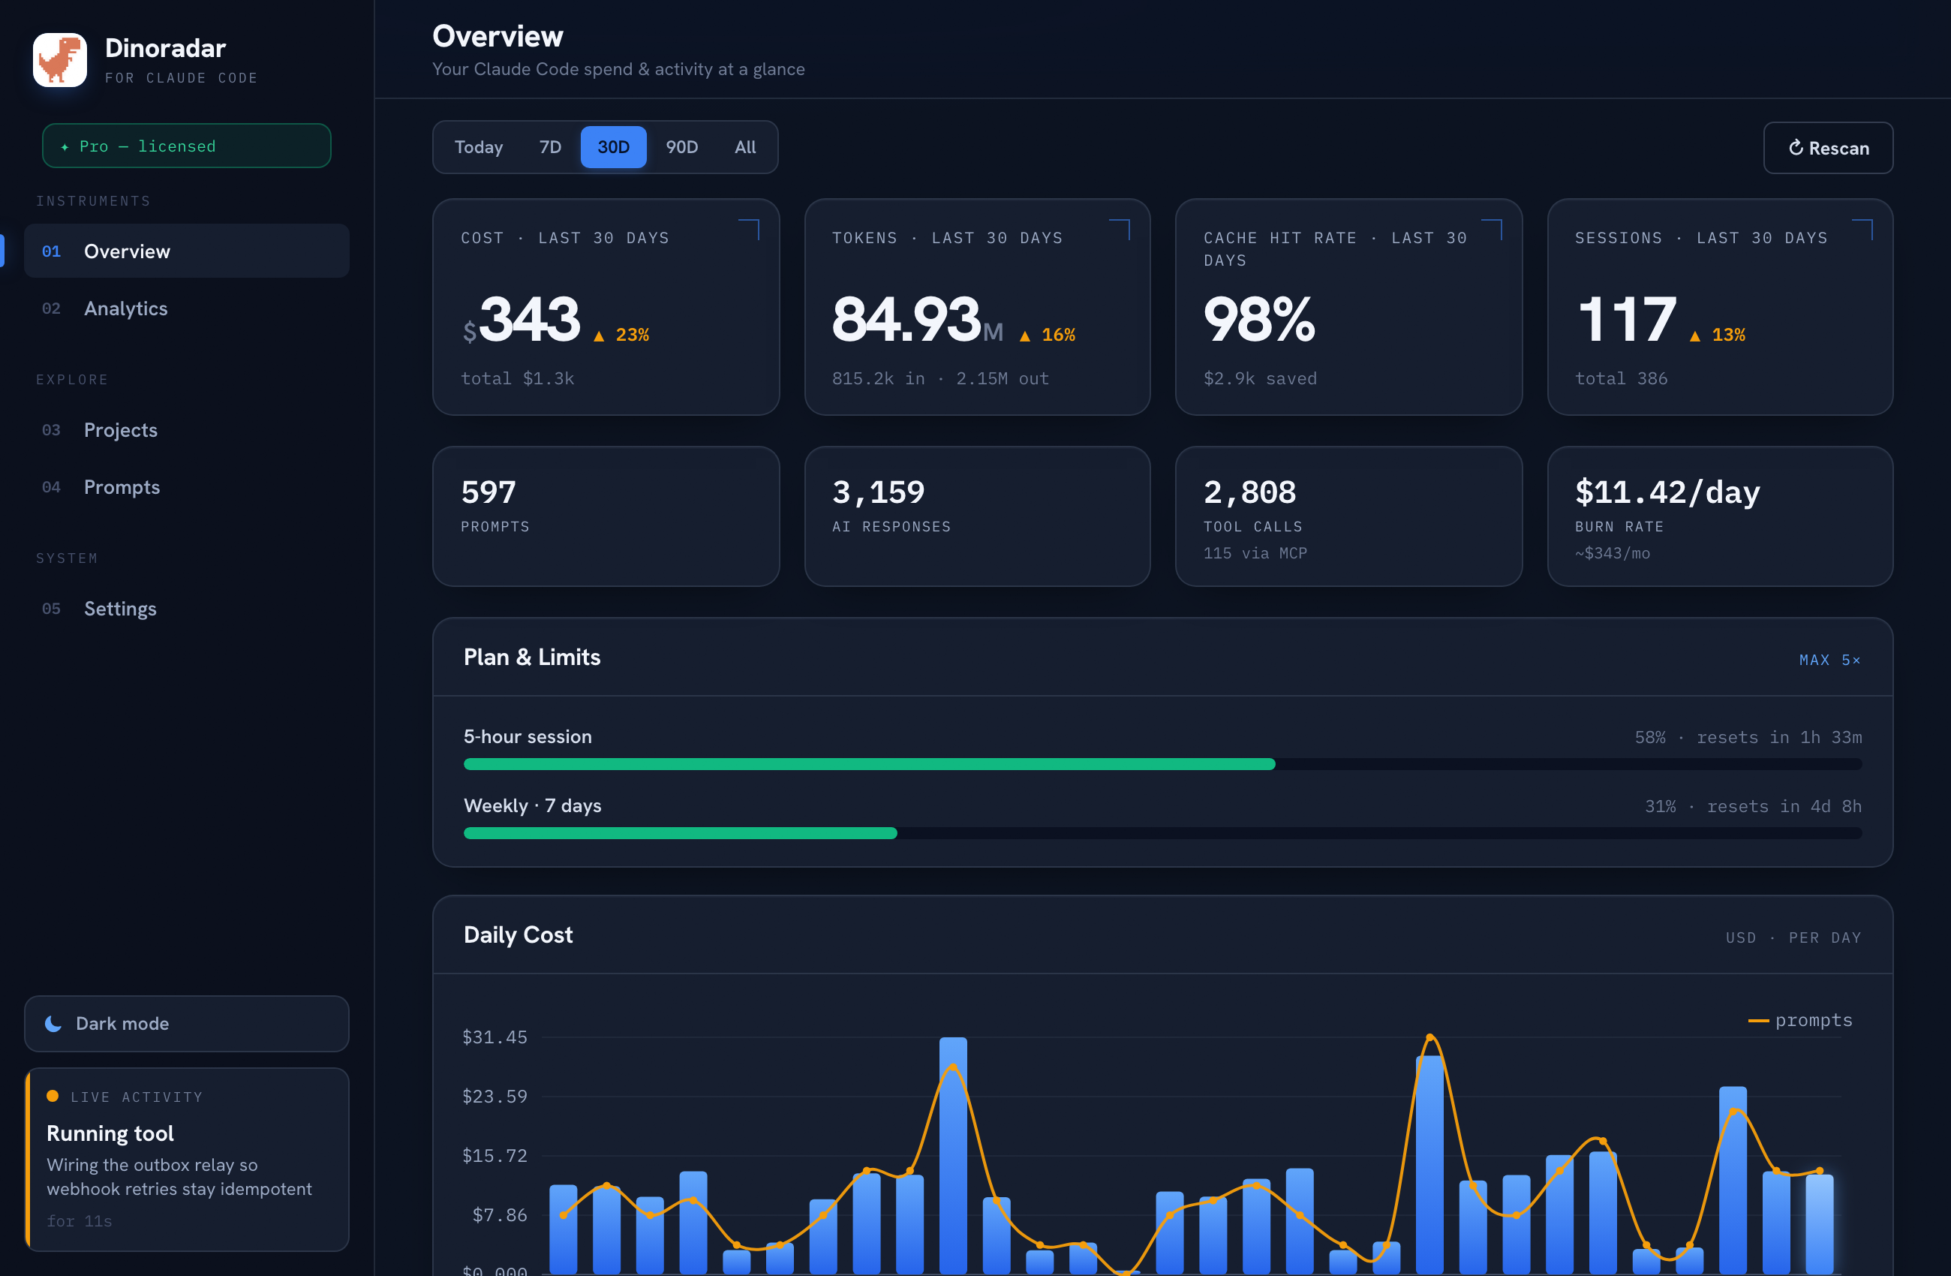This screenshot has height=1276, width=1951.
Task: Click the $11.42/day Burn Rate card
Action: pos(1720,516)
